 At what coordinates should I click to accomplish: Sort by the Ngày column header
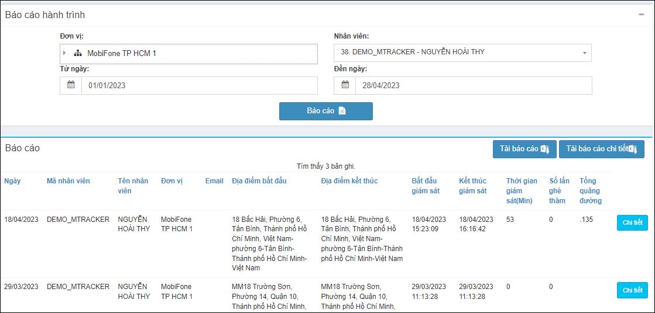[x=12, y=181]
